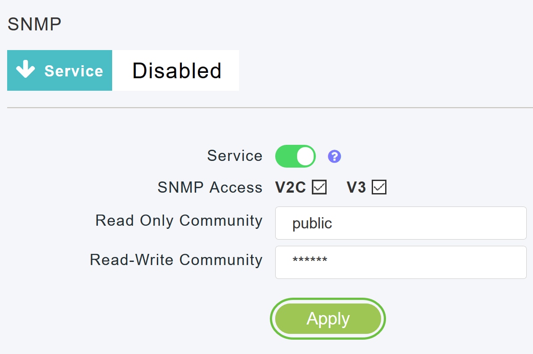
Task: Click the Read Only Community label
Action: (179, 221)
